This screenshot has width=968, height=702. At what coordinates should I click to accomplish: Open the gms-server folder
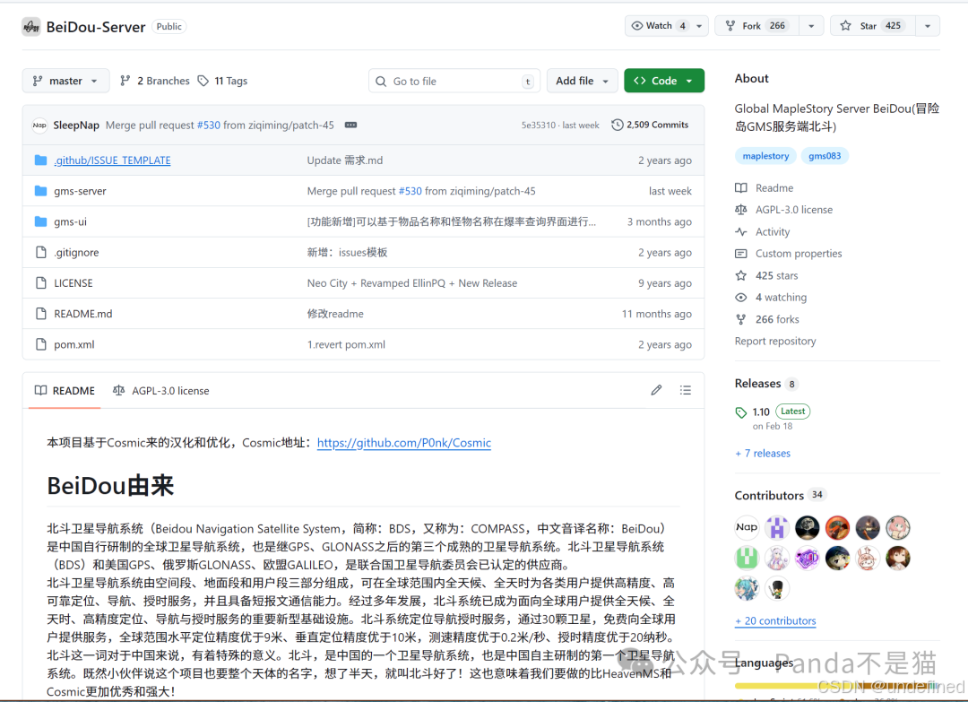tap(80, 191)
